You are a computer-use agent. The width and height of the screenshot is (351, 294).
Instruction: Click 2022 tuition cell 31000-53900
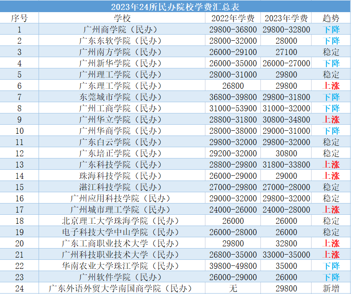click(233, 108)
